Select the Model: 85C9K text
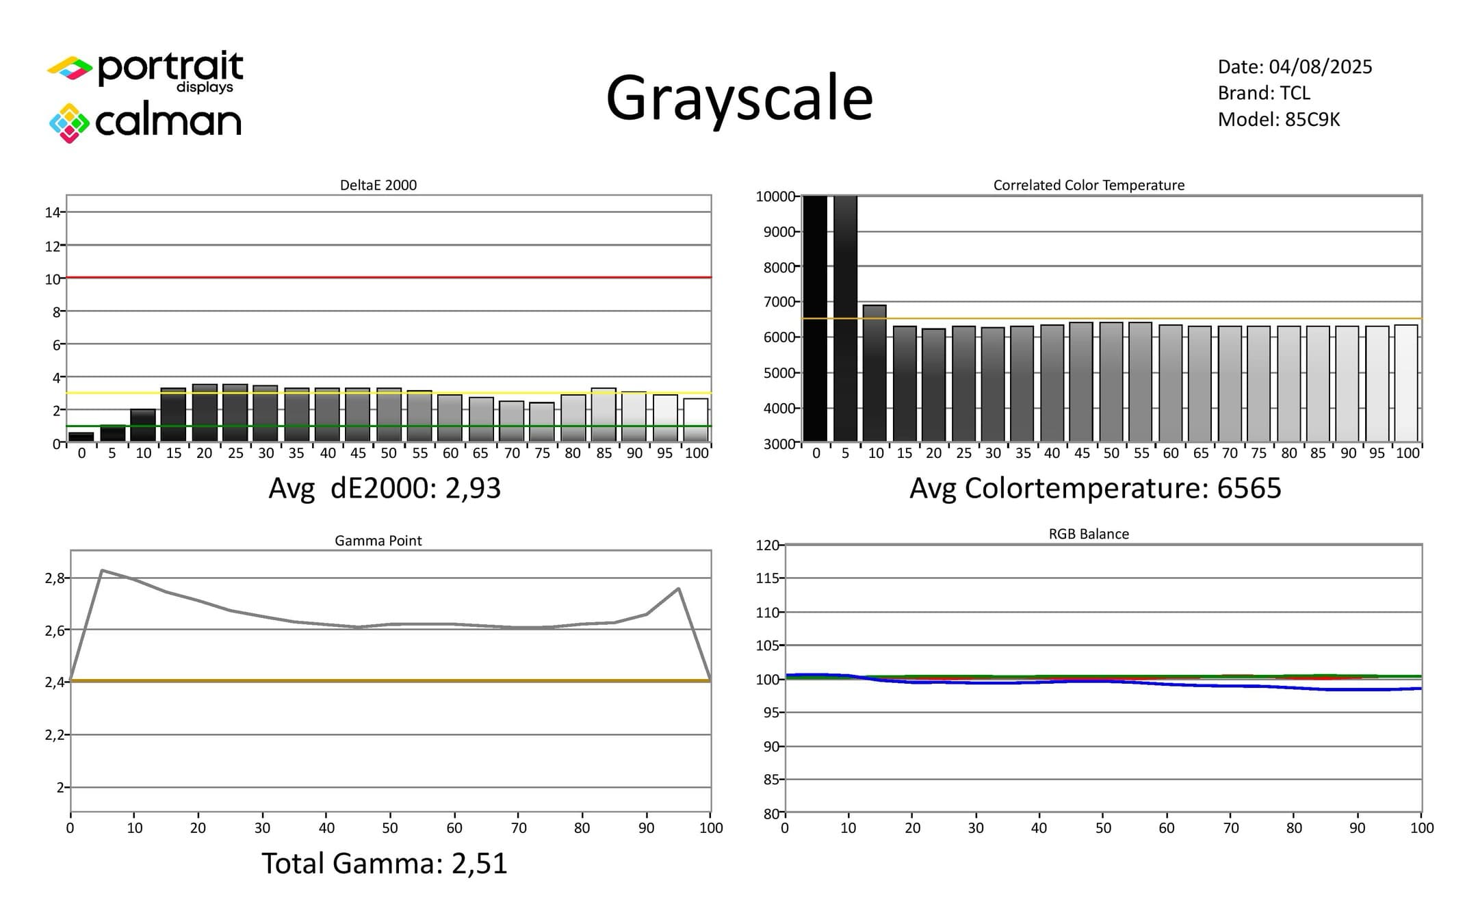 1278,119
